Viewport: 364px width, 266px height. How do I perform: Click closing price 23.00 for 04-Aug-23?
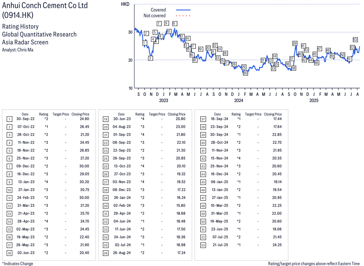[x=180, y=127]
